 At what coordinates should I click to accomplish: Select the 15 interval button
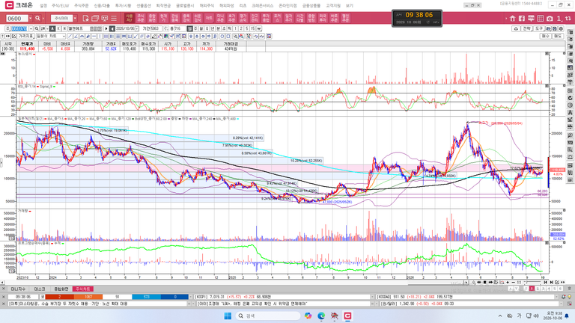click(x=252, y=28)
